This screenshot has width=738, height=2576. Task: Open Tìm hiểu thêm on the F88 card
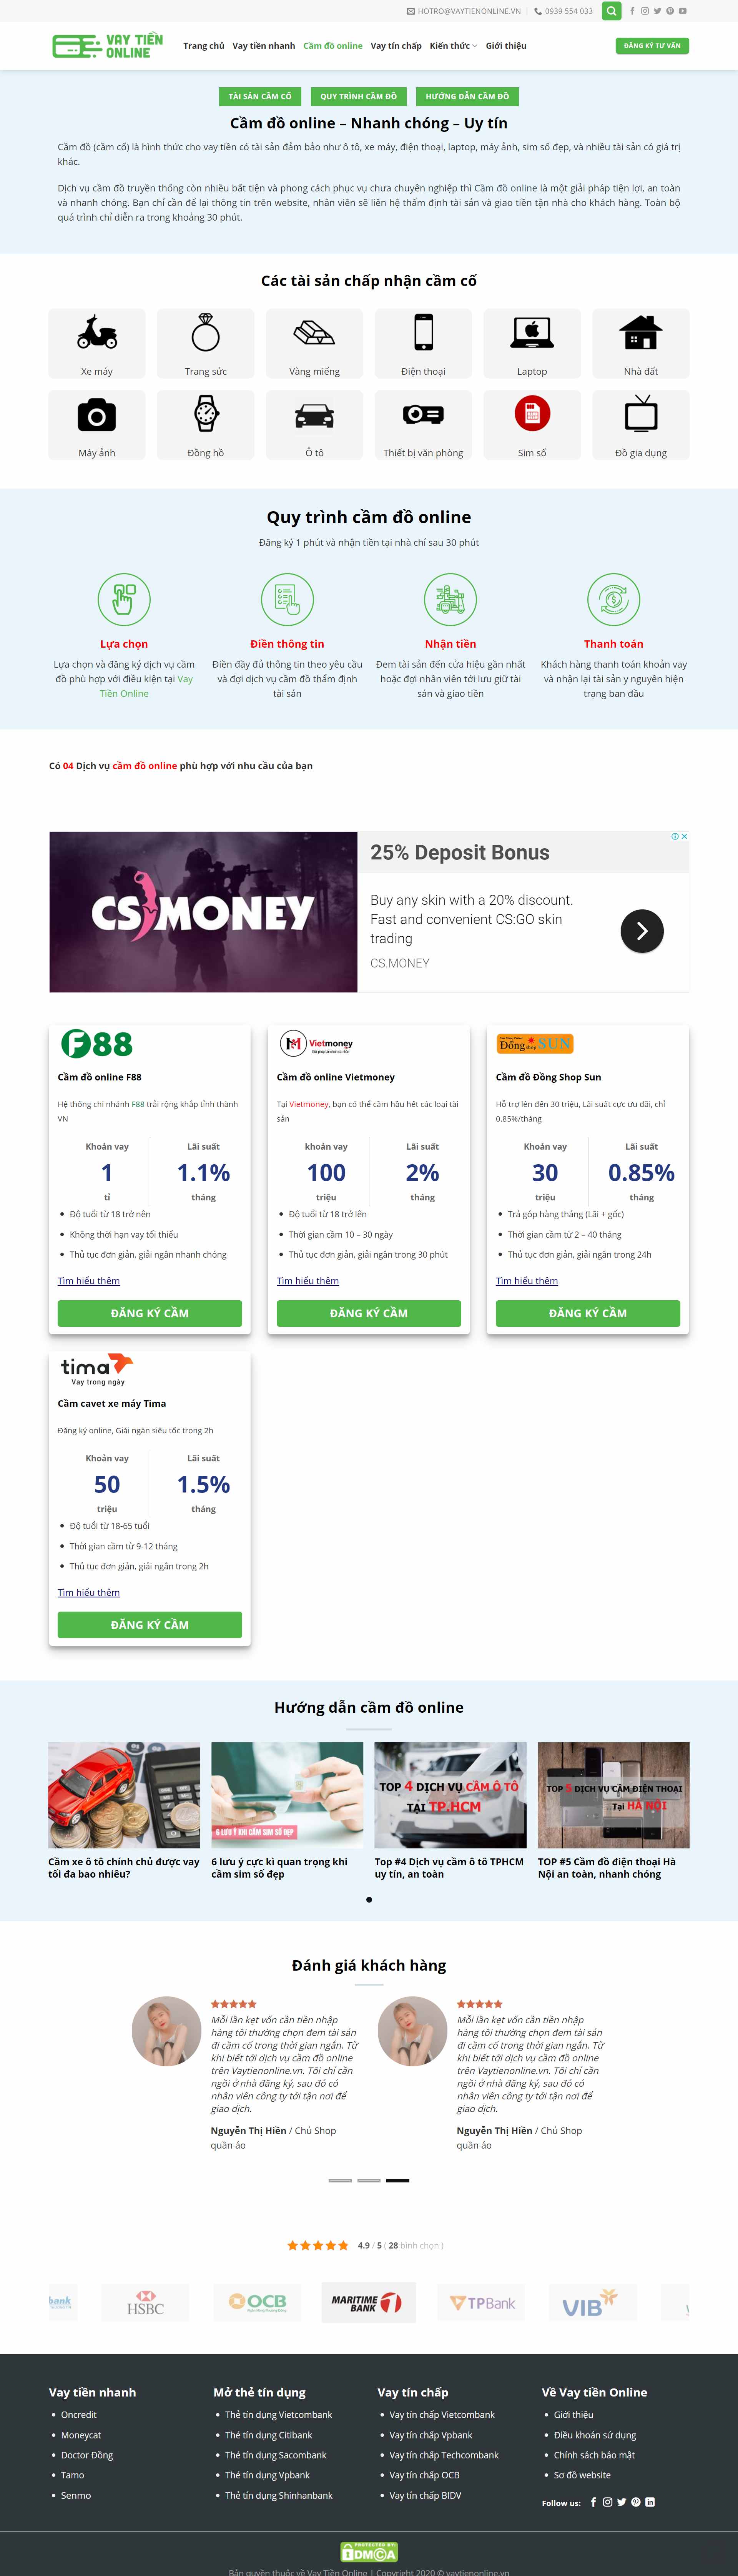(88, 1281)
